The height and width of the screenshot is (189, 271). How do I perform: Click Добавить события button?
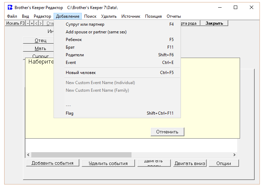click(53, 163)
